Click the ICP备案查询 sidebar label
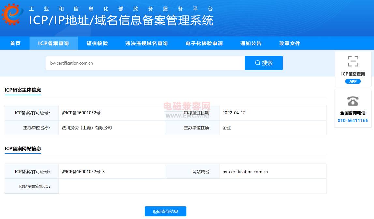Screen dimensions: 374x219 pyautogui.click(x=353, y=74)
